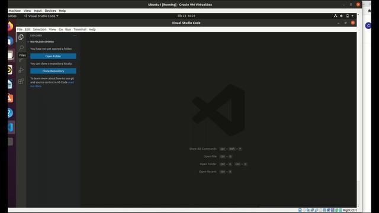
Task: Click the Open Folder button
Action: click(x=53, y=56)
